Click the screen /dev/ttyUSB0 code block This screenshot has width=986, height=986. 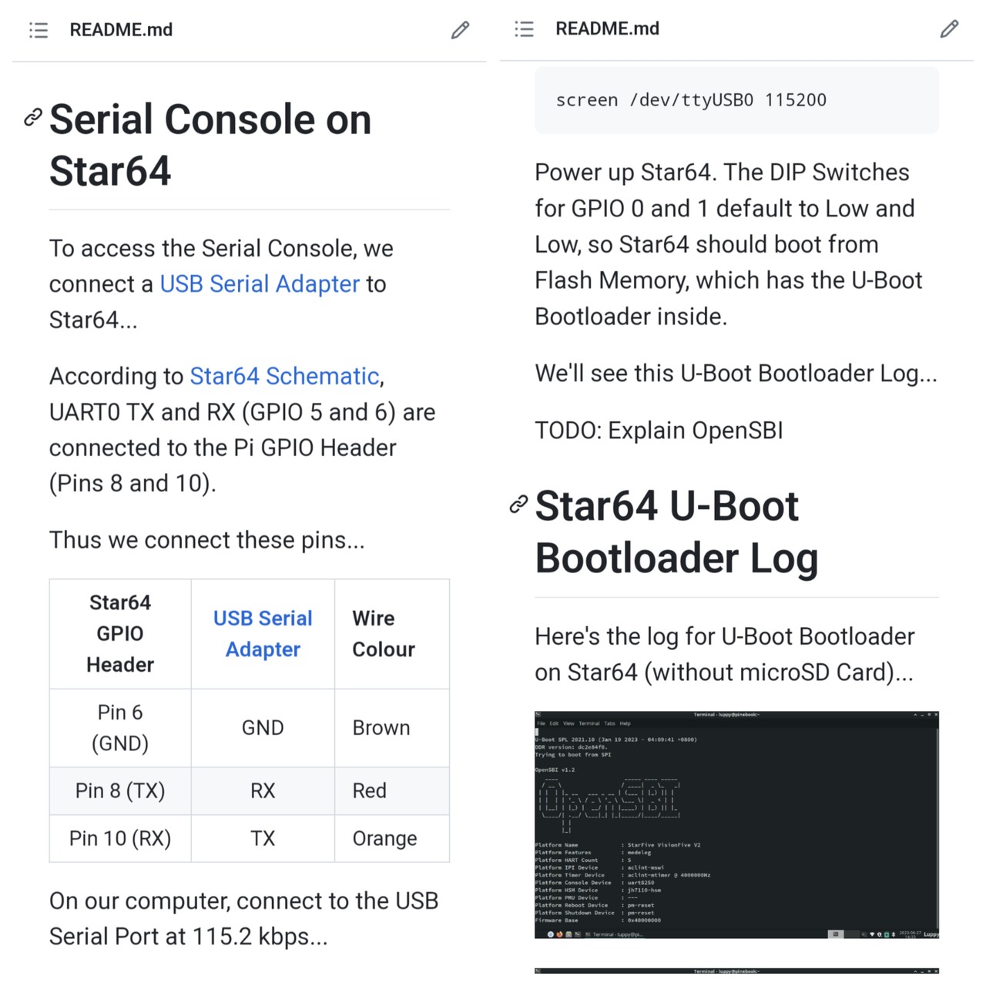[x=736, y=100]
